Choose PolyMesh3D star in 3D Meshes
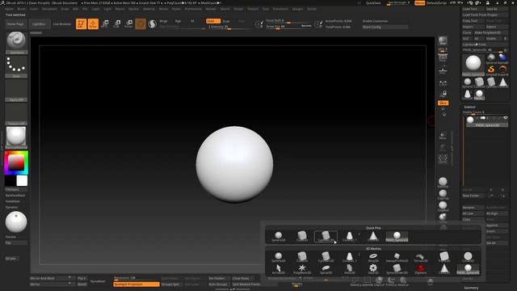This screenshot has width=517, height=291. click(301, 269)
